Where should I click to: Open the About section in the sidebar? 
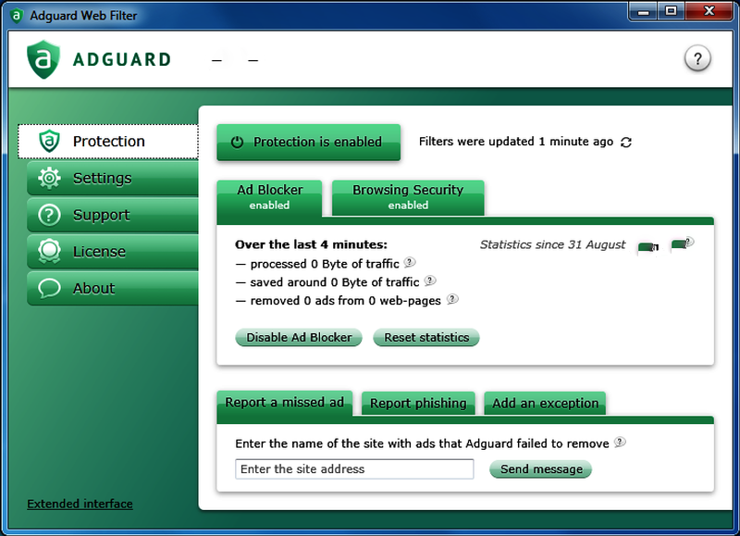tap(113, 289)
